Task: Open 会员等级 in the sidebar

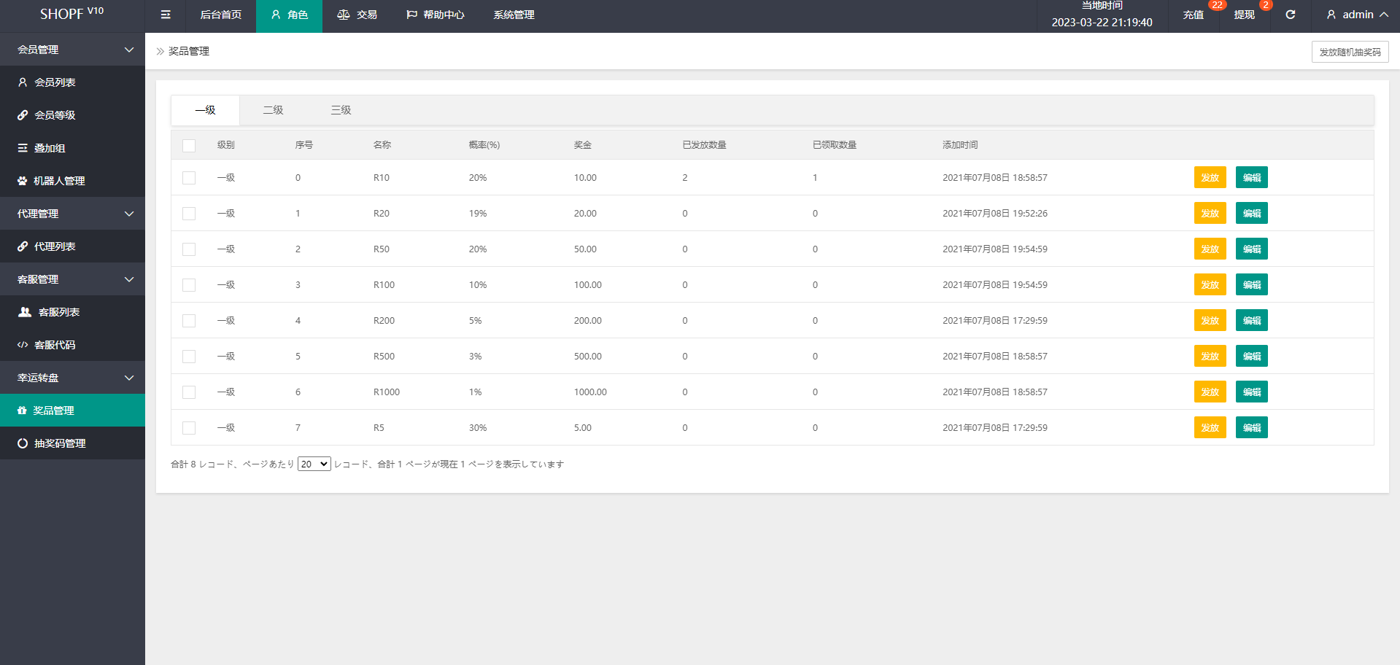Action: click(x=55, y=115)
